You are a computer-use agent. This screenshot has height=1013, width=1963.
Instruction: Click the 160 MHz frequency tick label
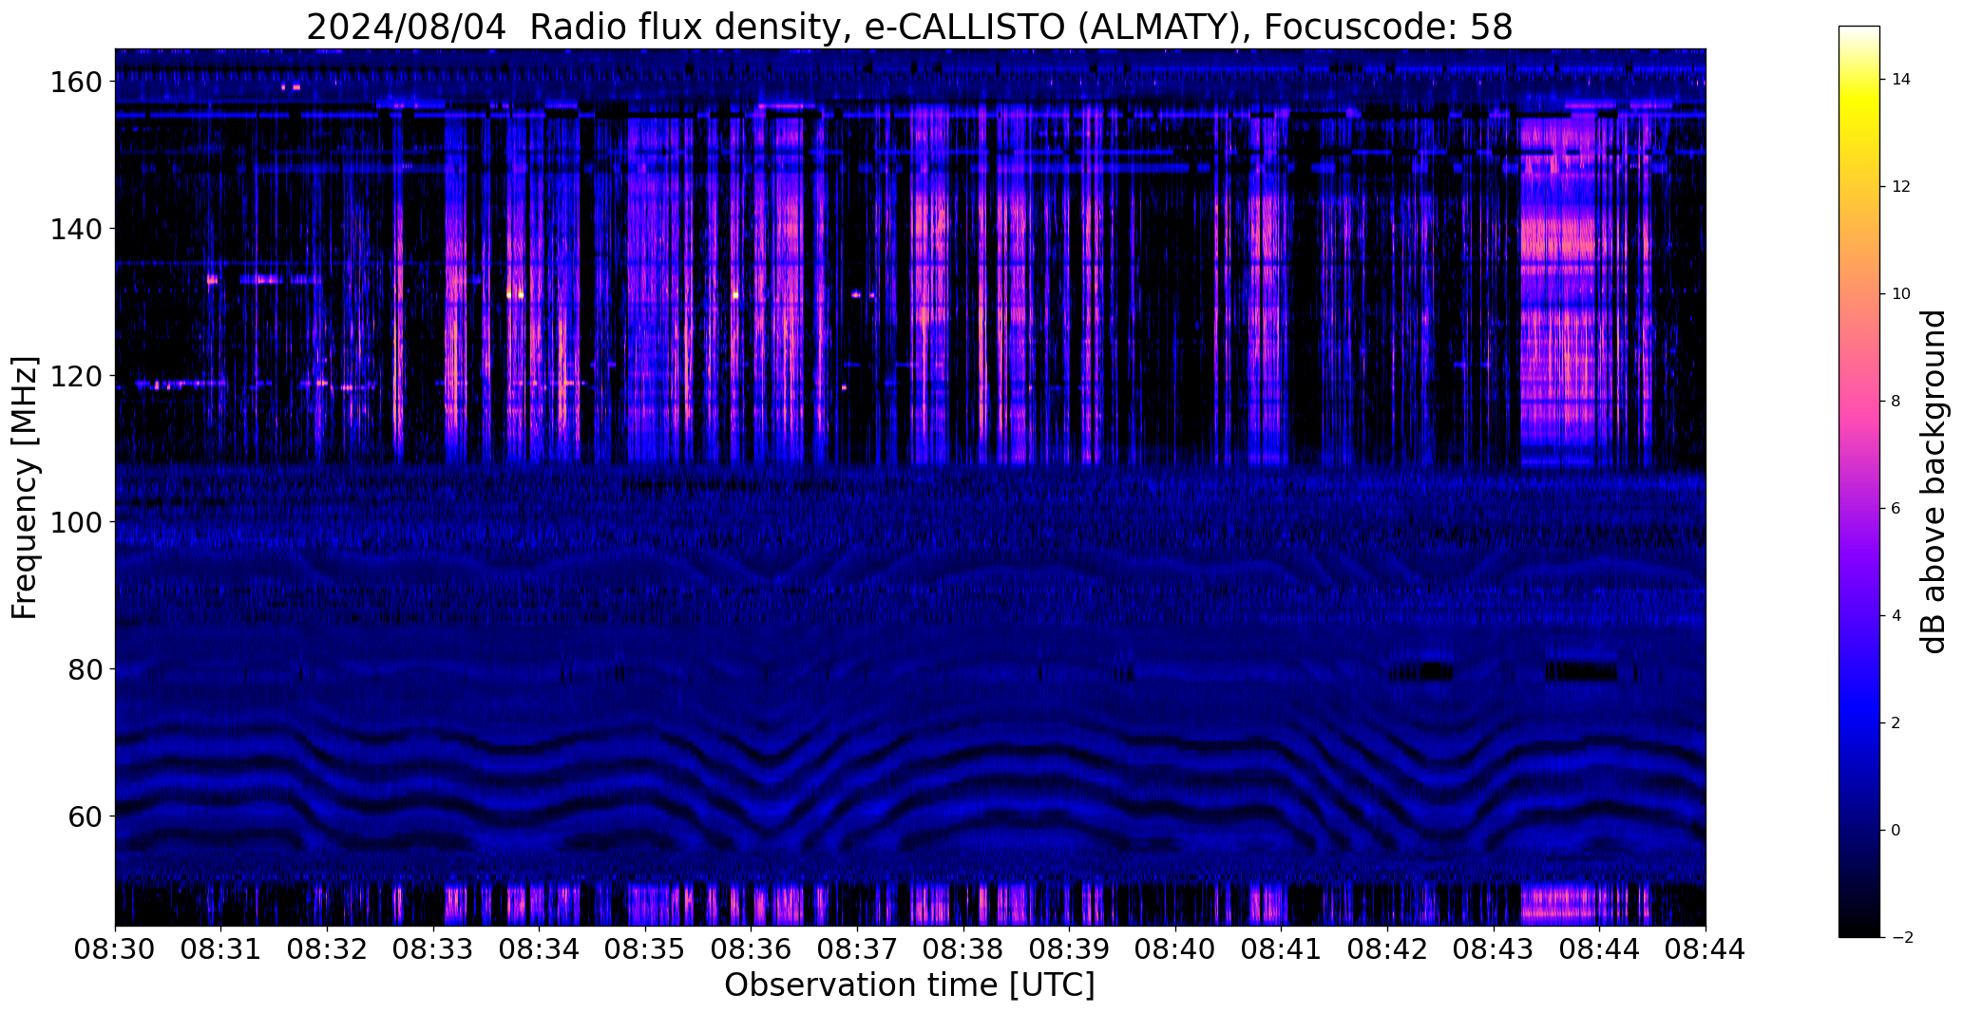pyautogui.click(x=75, y=83)
